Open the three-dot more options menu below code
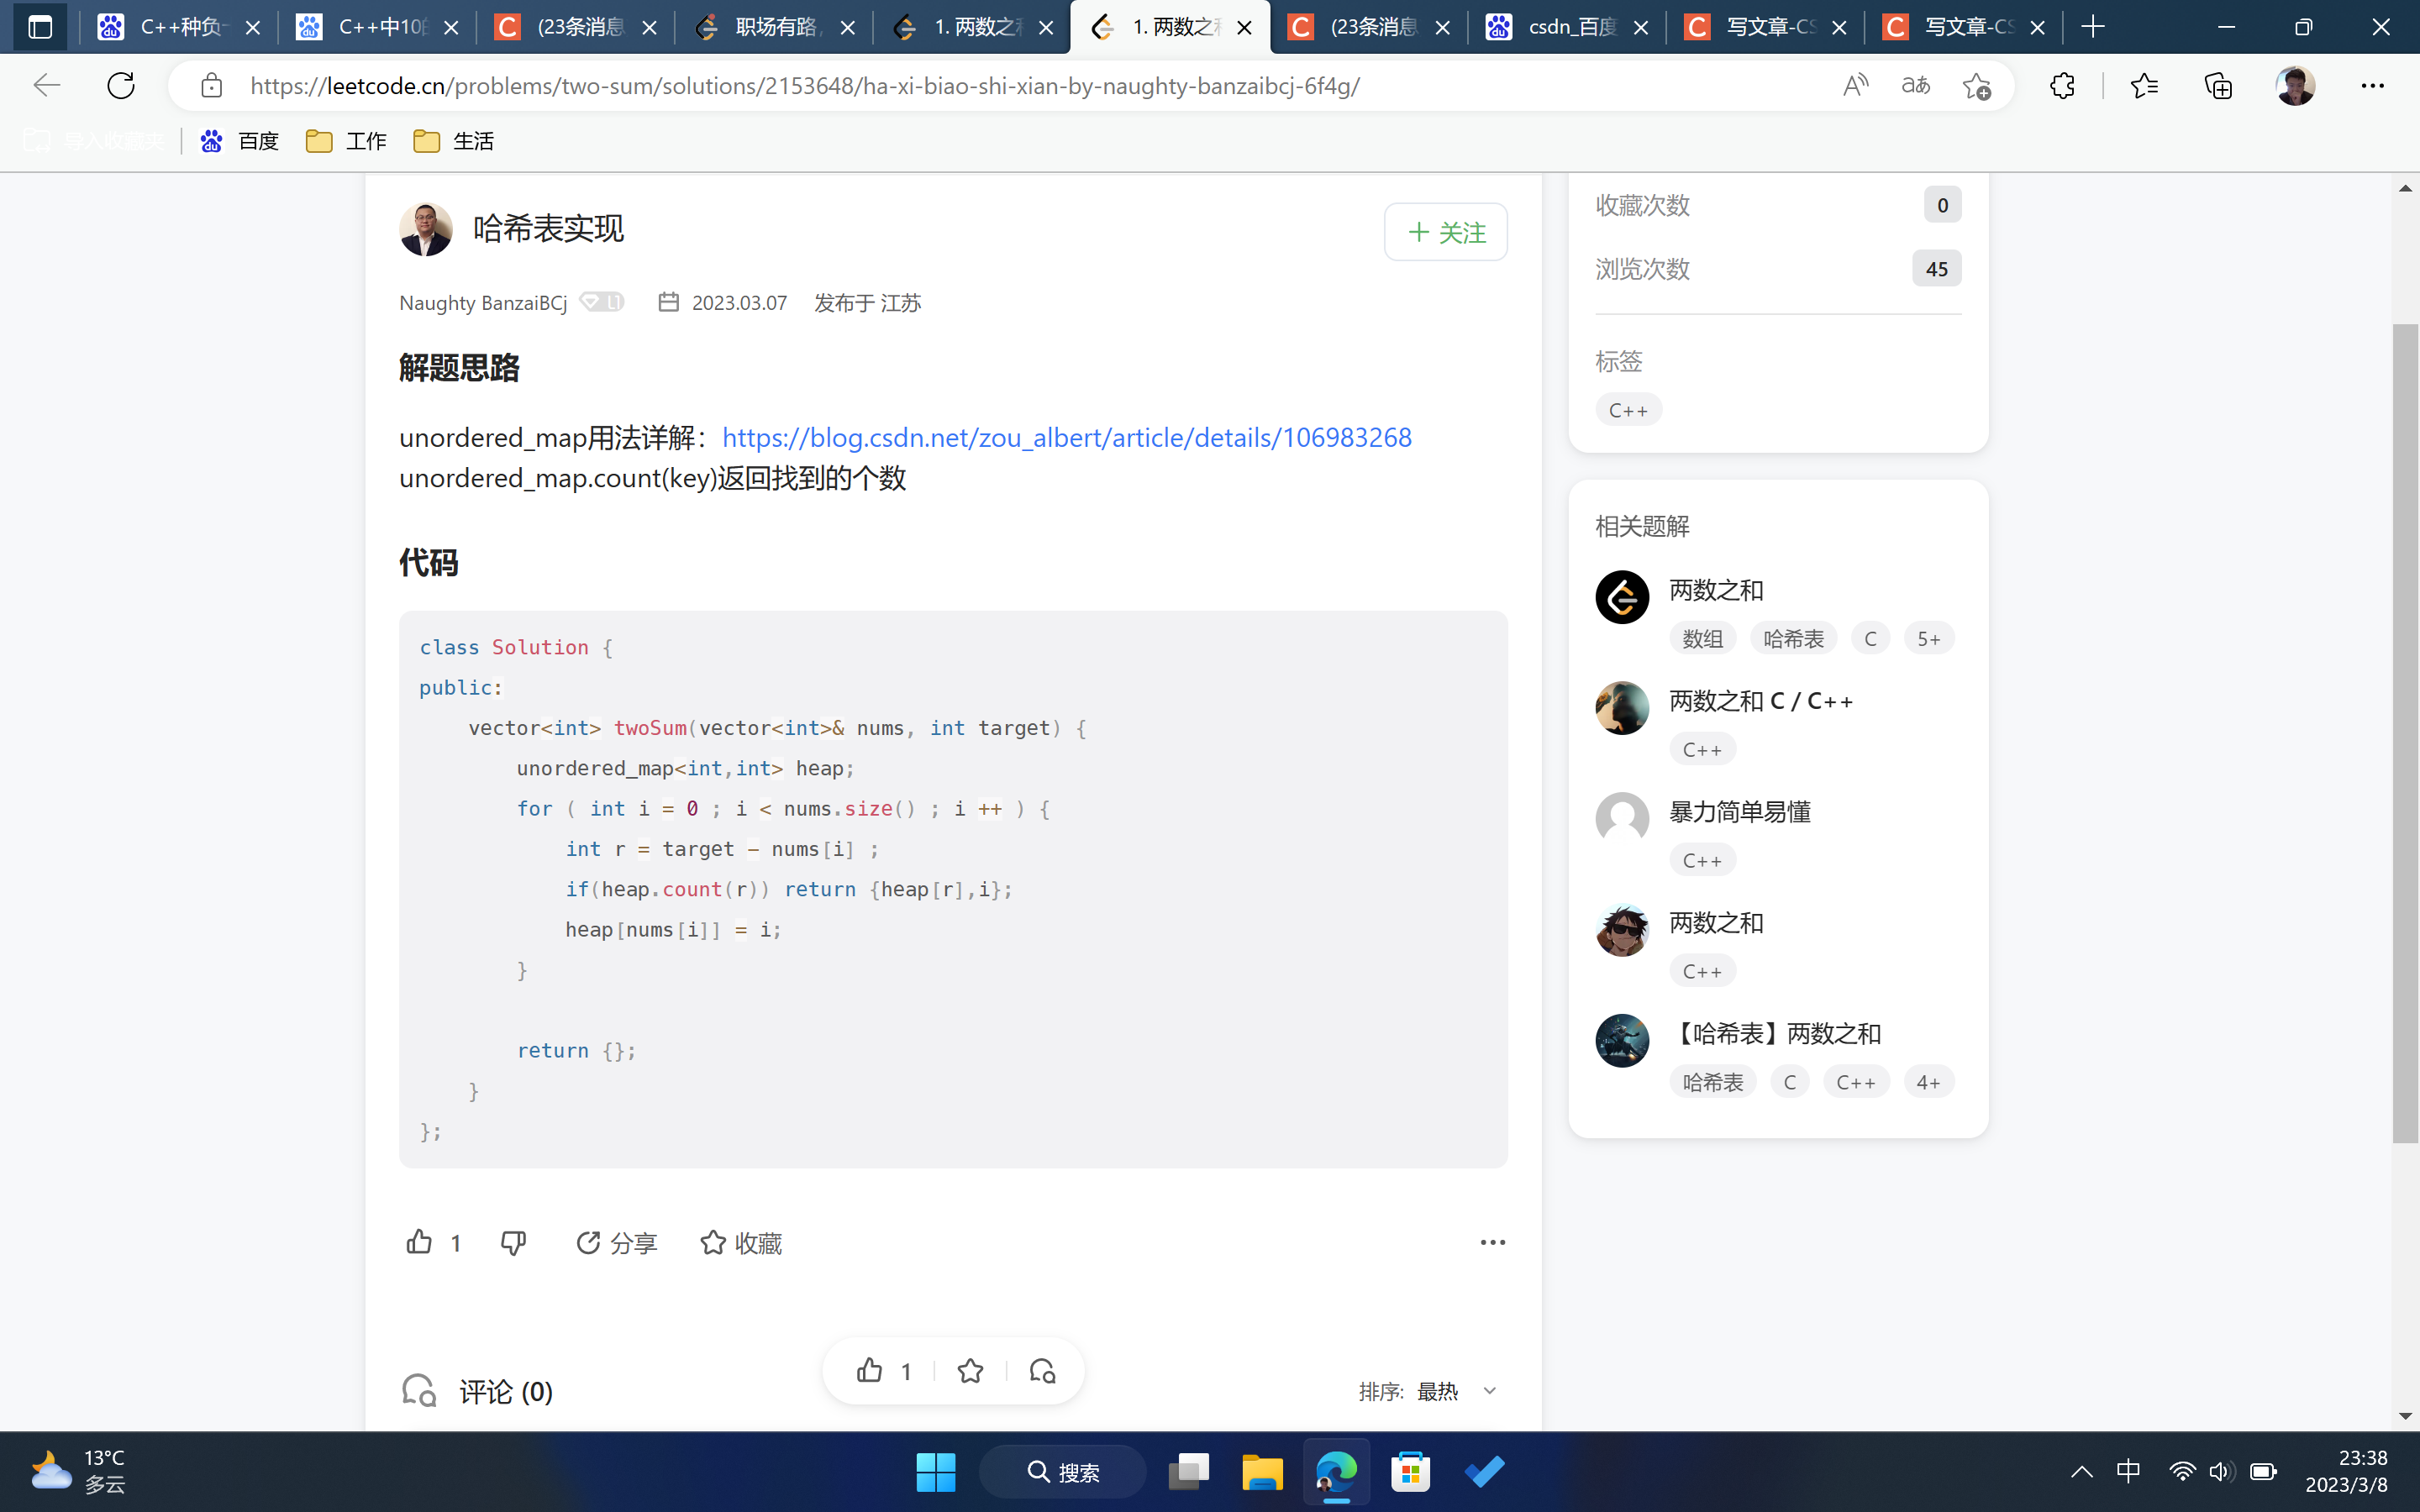 tap(1492, 1242)
